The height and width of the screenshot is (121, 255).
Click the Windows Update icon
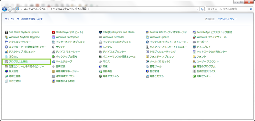[x=147, y=37]
